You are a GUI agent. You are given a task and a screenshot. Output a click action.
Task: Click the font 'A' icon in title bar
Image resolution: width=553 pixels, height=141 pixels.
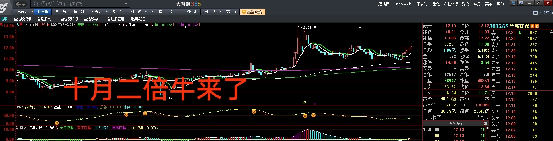521,3
